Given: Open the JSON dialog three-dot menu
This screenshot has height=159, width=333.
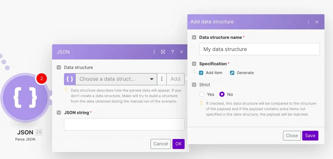Looking at the screenshot, I should tap(154, 52).
